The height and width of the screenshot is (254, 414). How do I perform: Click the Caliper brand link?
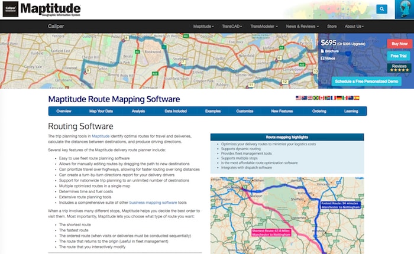coord(56,27)
